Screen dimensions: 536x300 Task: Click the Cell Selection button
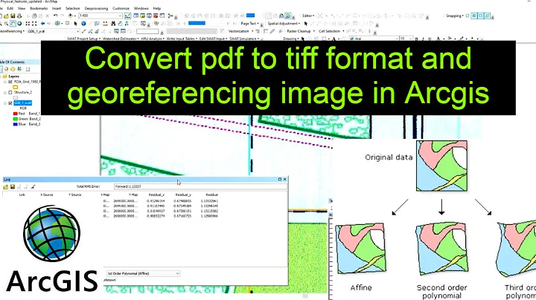(331, 31)
